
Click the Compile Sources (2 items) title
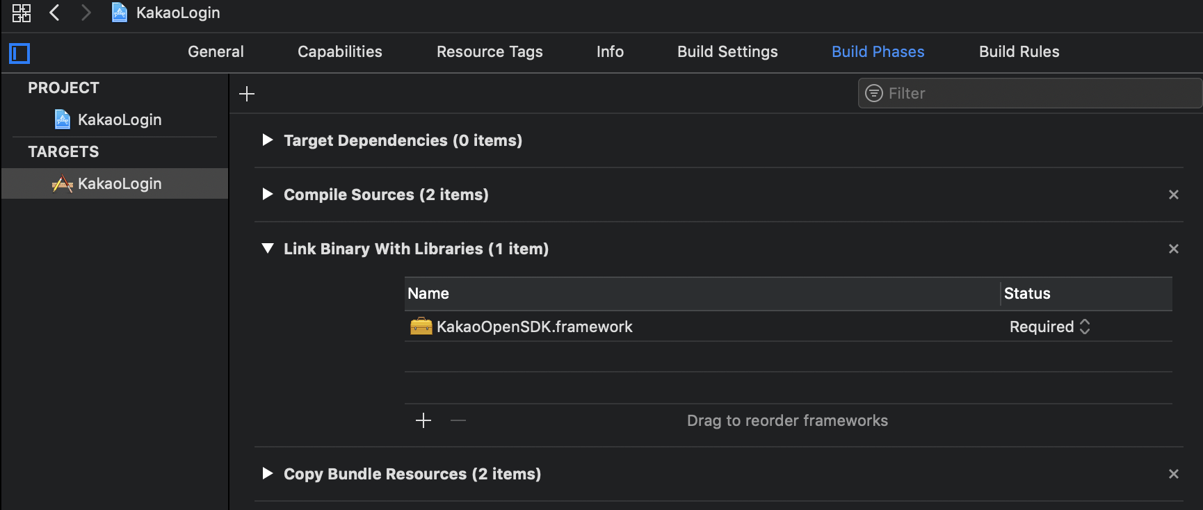pos(386,195)
